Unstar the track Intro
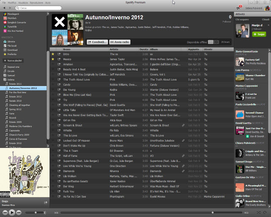The image size is (271, 217). [x=53, y=54]
